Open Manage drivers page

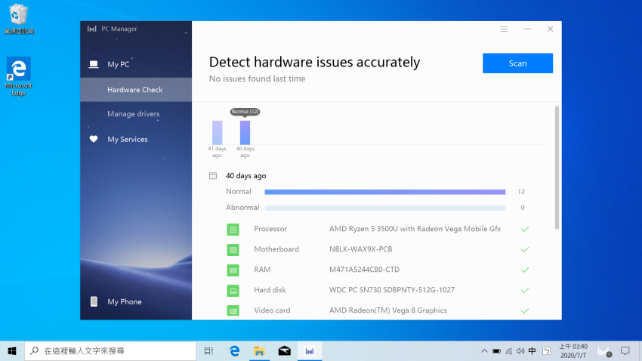click(x=135, y=114)
